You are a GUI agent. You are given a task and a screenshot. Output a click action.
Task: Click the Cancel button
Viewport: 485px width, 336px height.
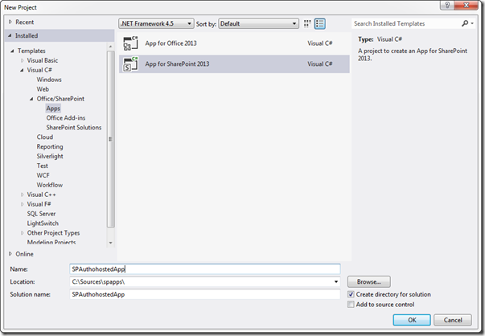[x=453, y=320]
